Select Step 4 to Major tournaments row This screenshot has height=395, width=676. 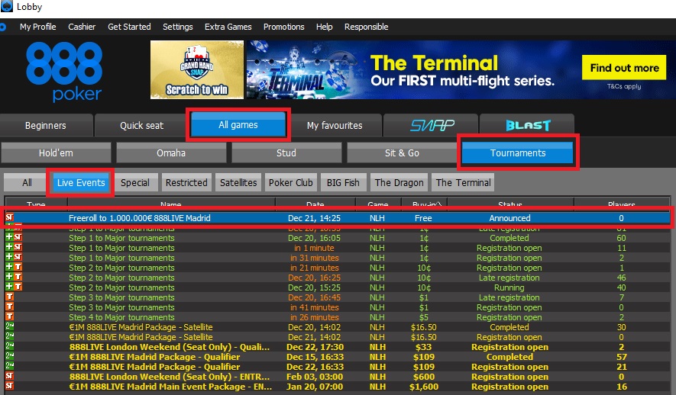(x=338, y=317)
